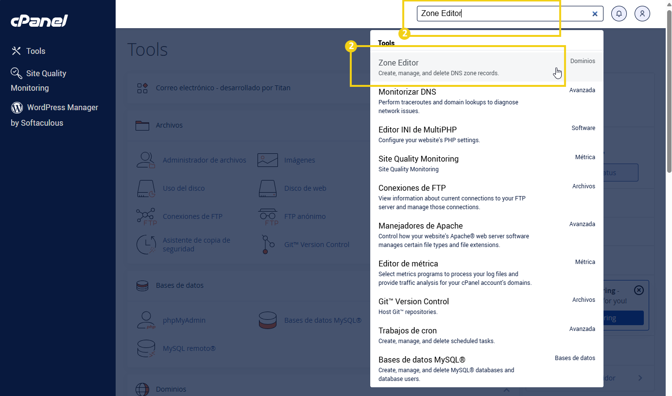Collapse the Dominios section chevron
The width and height of the screenshot is (672, 396).
point(506,390)
